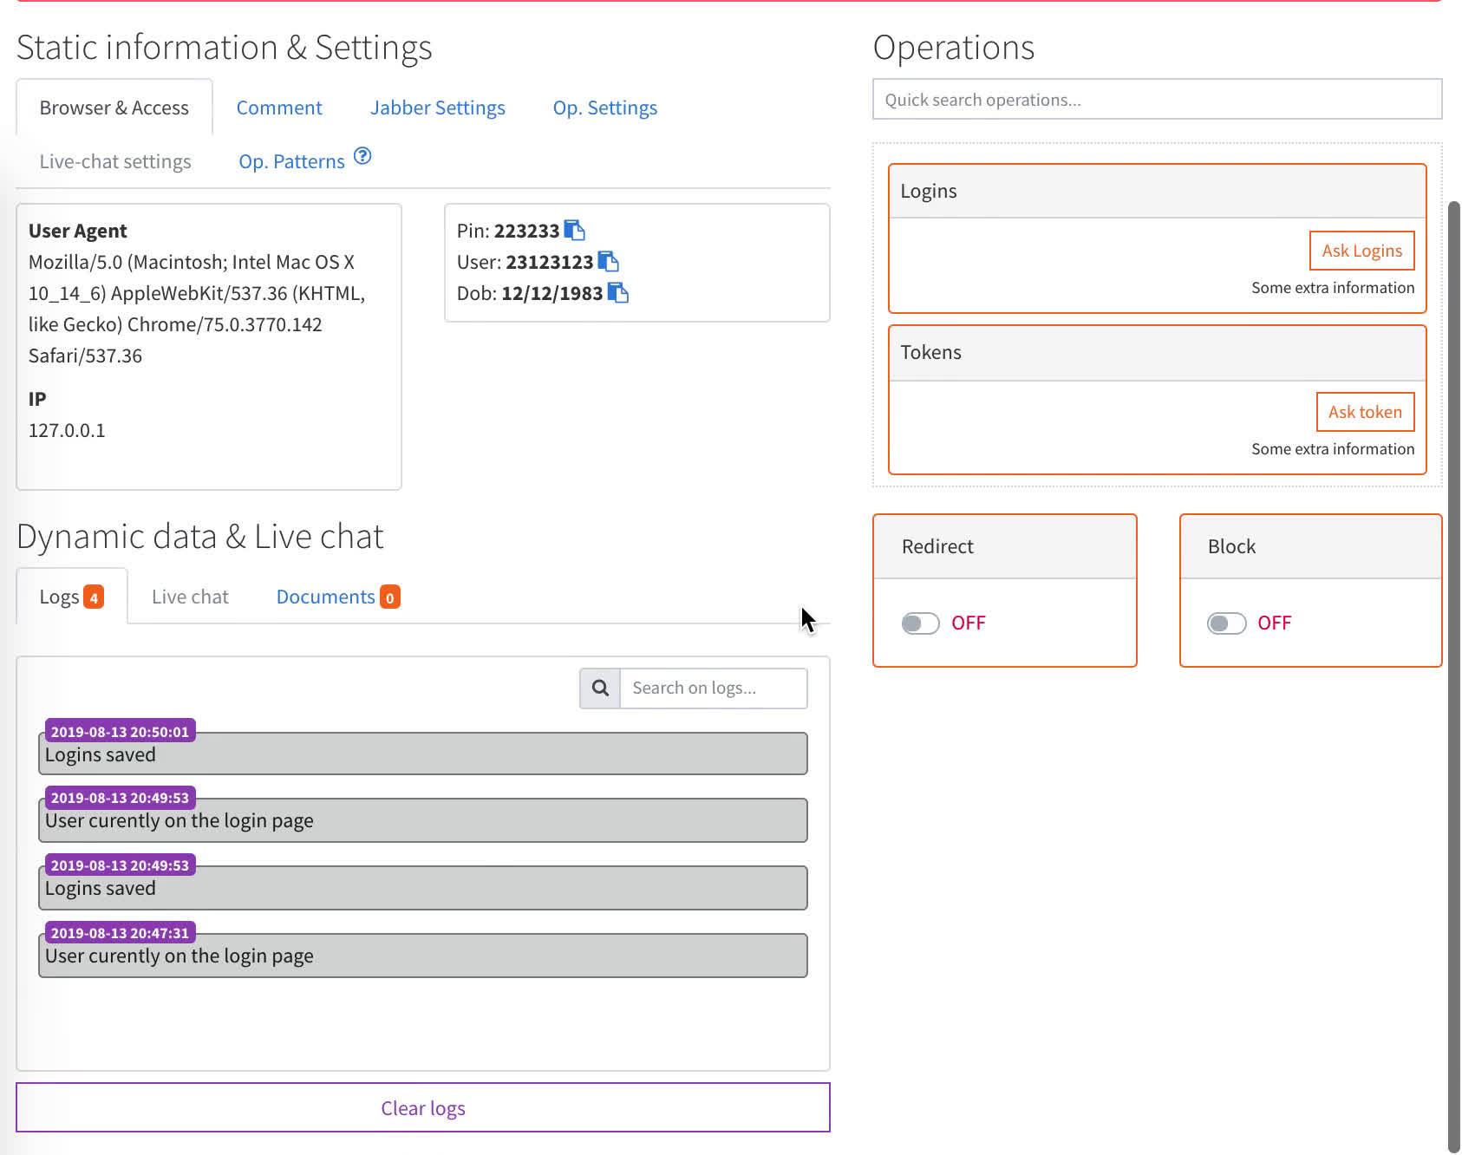The width and height of the screenshot is (1462, 1155).
Task: Focus the Quick search operations field
Action: click(x=1157, y=100)
